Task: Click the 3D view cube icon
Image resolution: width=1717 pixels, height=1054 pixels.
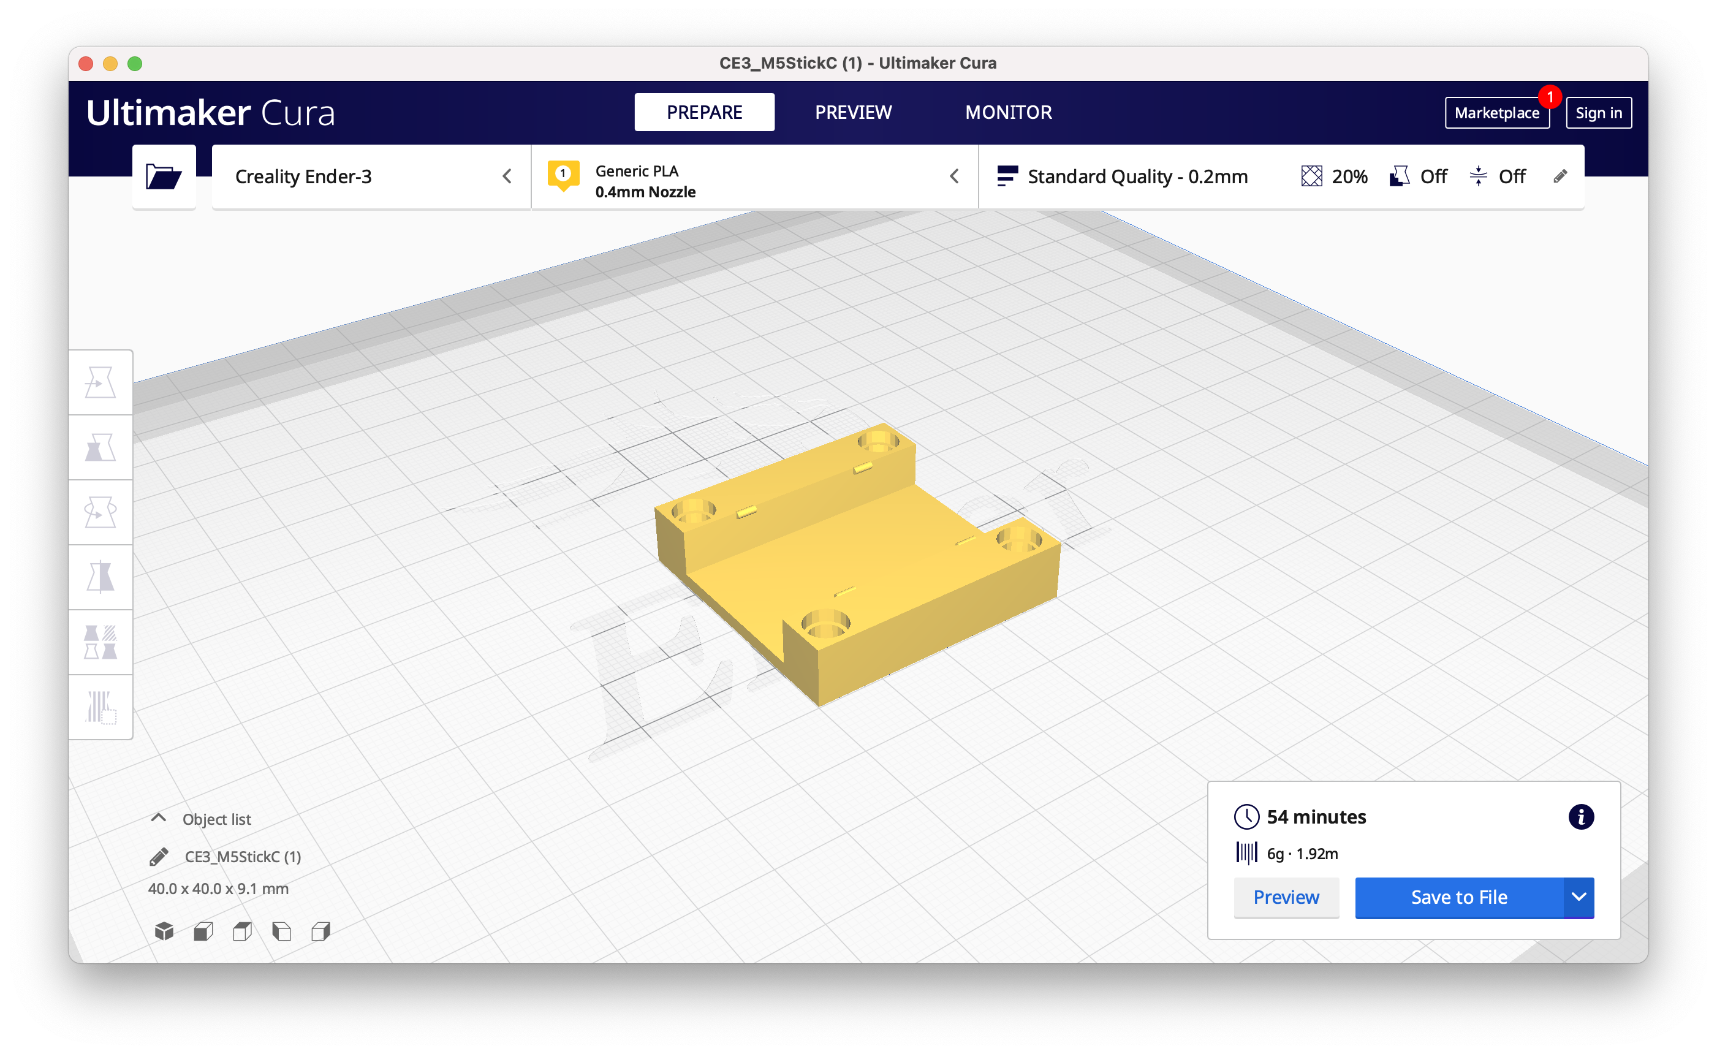Action: click(164, 931)
